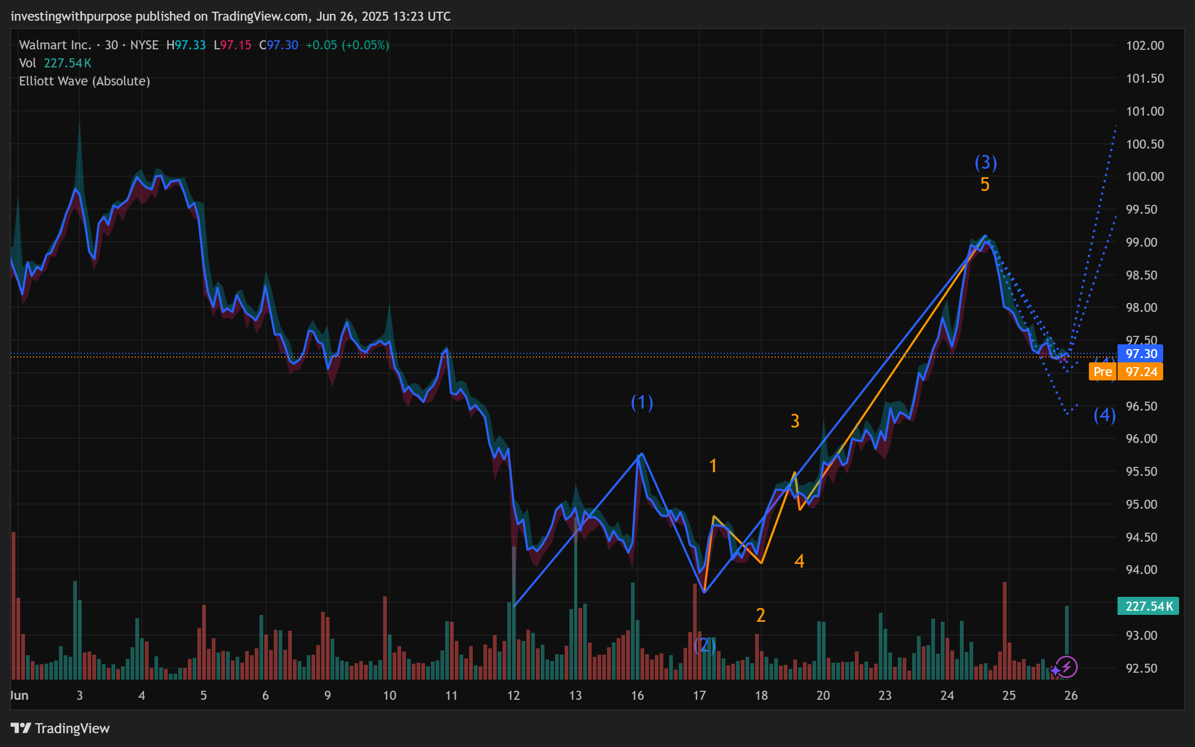
Task: Click the 24 date on time axis
Action: pyautogui.click(x=947, y=696)
